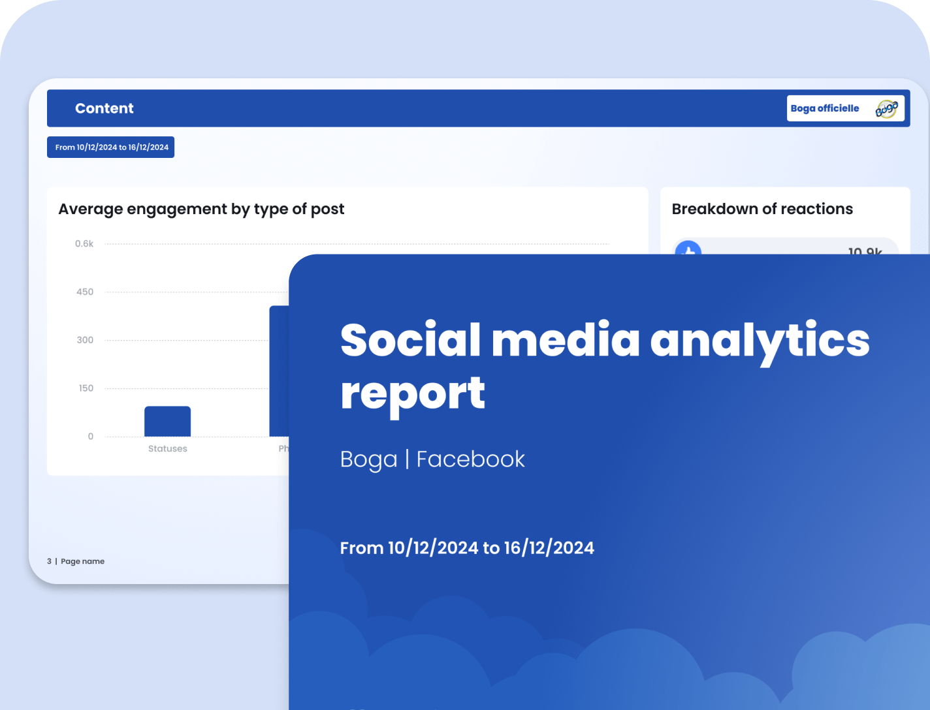Click the 10.9k like count value

[x=865, y=250]
